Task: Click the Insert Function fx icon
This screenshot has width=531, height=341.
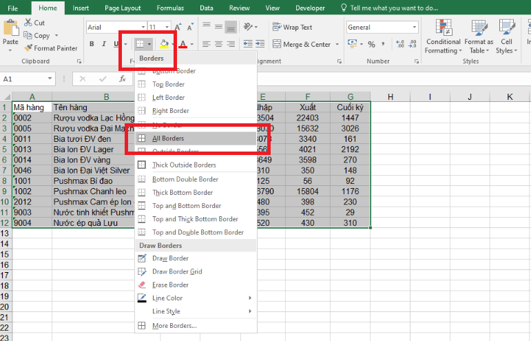Action: (122, 79)
